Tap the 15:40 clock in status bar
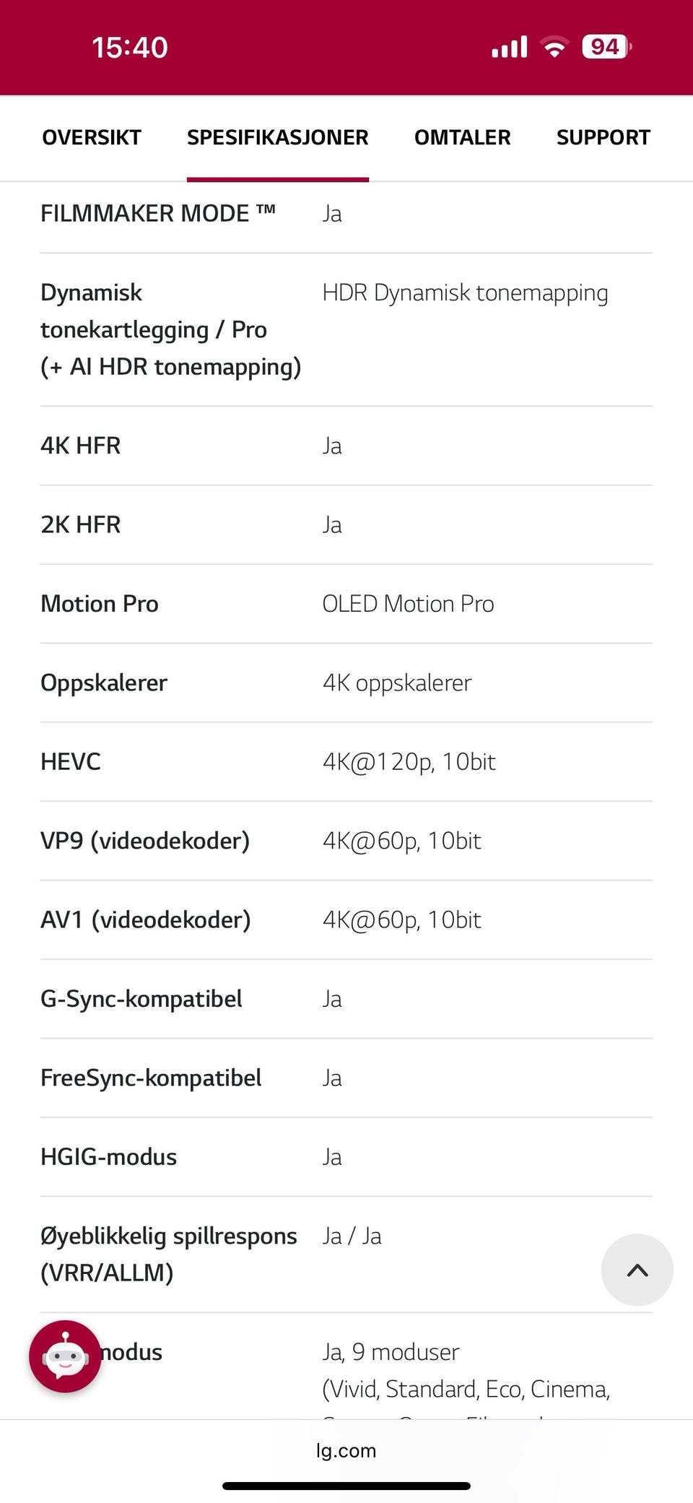693x1503 pixels. (130, 48)
